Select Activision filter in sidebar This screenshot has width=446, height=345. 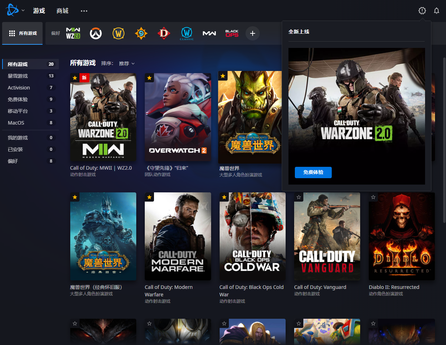pos(31,88)
